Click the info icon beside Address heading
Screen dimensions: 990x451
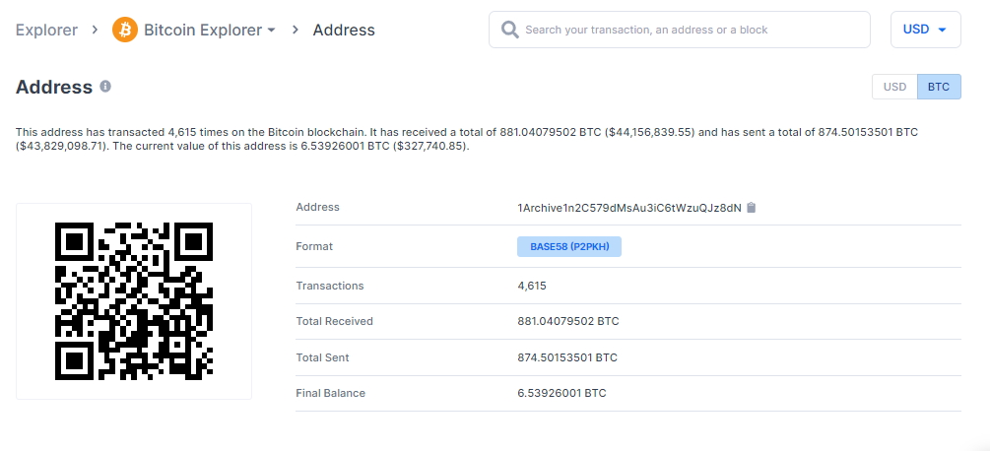pyautogui.click(x=105, y=87)
